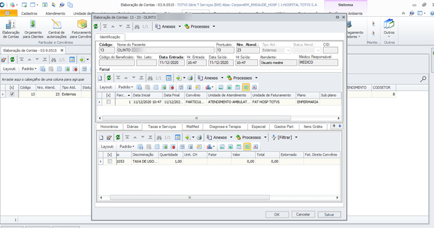Screen dimensions: 434x228
Task: Click the chart icon in Parcial layout toolbar
Action: pos(208,87)
